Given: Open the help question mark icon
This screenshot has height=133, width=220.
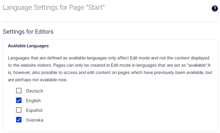Looking at the screenshot, I should pos(215,8).
